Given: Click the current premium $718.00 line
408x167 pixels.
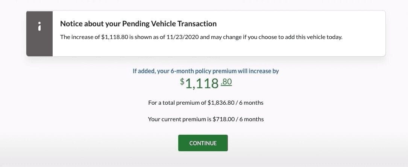Looking at the screenshot, I should coord(206,119).
